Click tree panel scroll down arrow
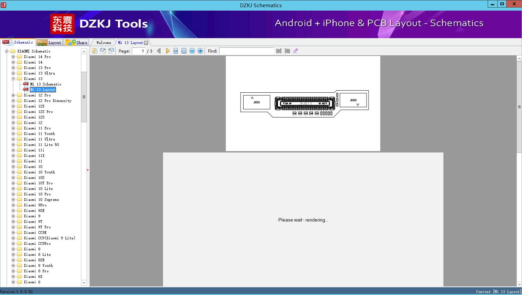Image resolution: width=522 pixels, height=295 pixels. click(x=84, y=283)
